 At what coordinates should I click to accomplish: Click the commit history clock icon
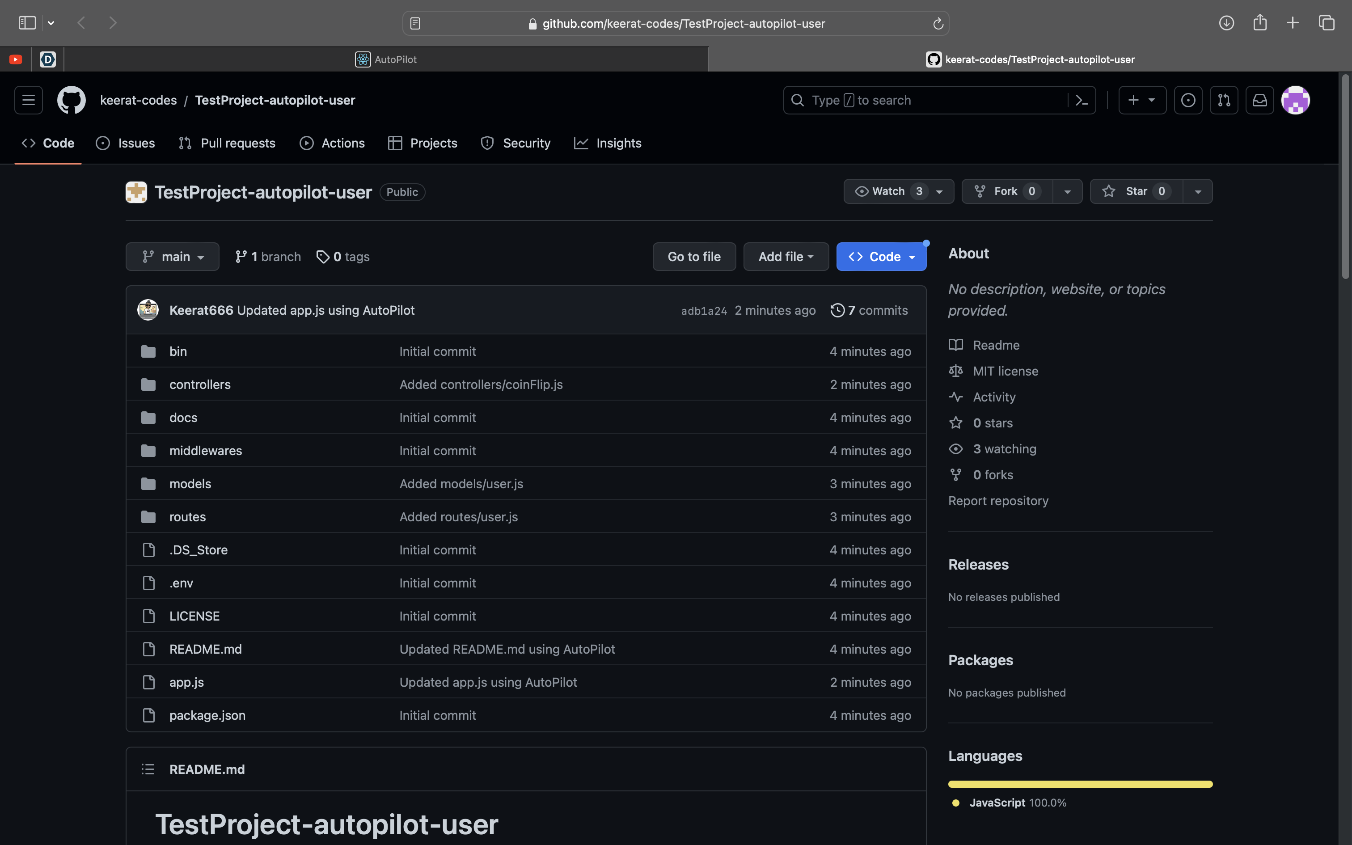(837, 310)
